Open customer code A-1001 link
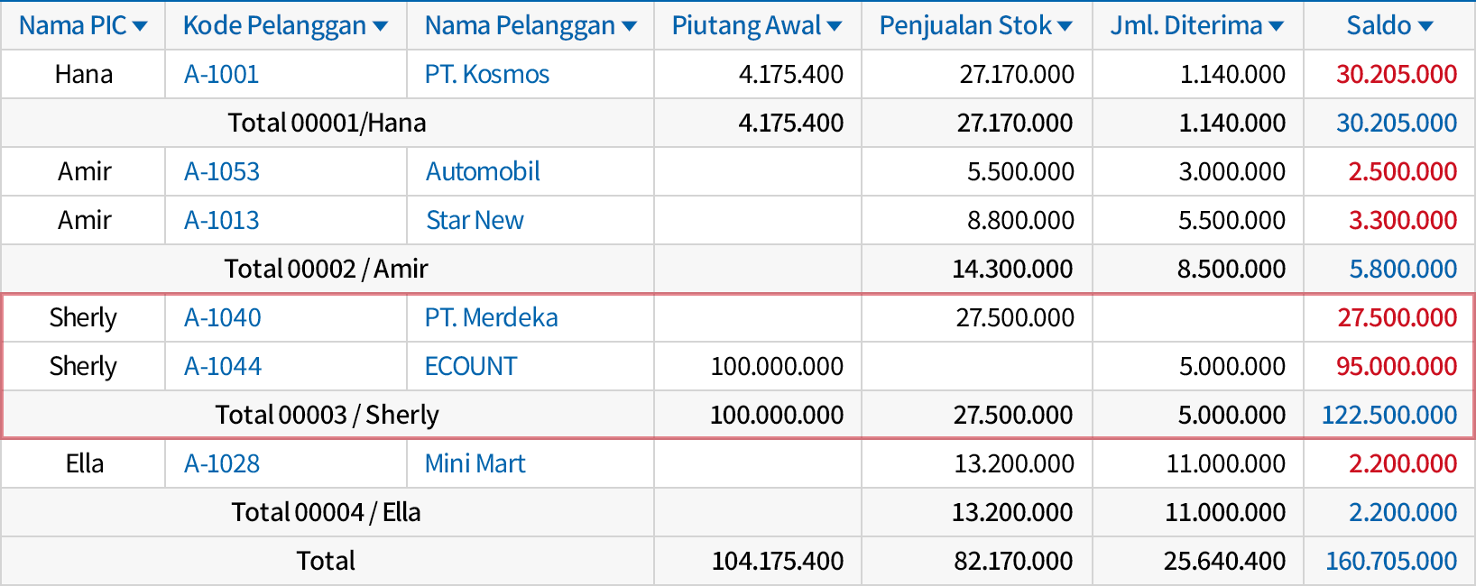This screenshot has height=586, width=1476. pyautogui.click(x=221, y=75)
